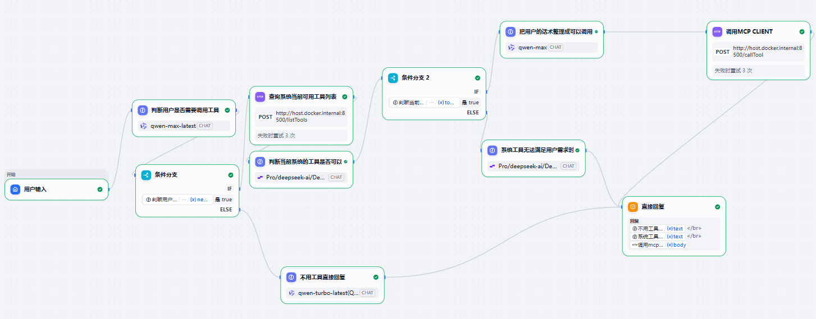Click green success check on 条件分支 2 node
Image resolution: width=816 pixels, height=319 pixels.
(x=478, y=78)
